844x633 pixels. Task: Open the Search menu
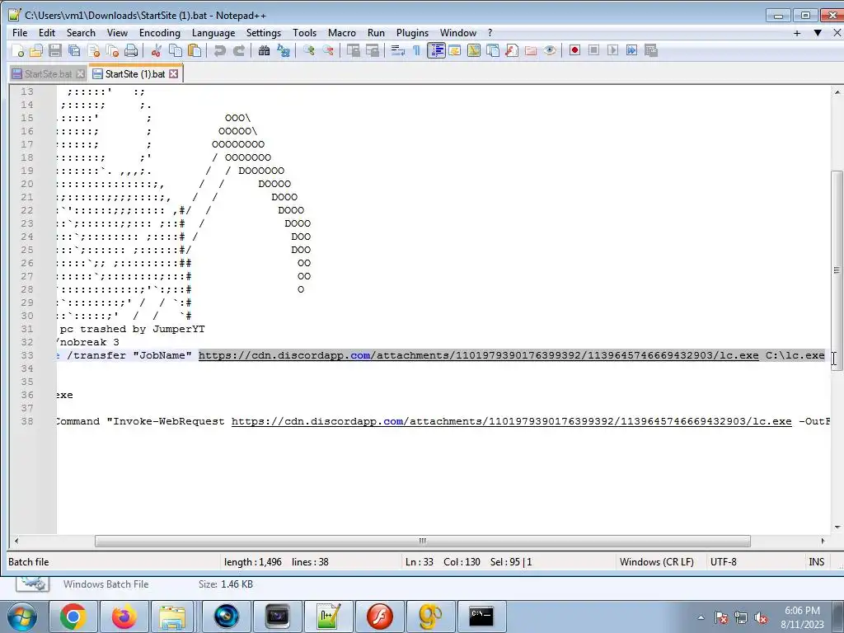point(81,33)
